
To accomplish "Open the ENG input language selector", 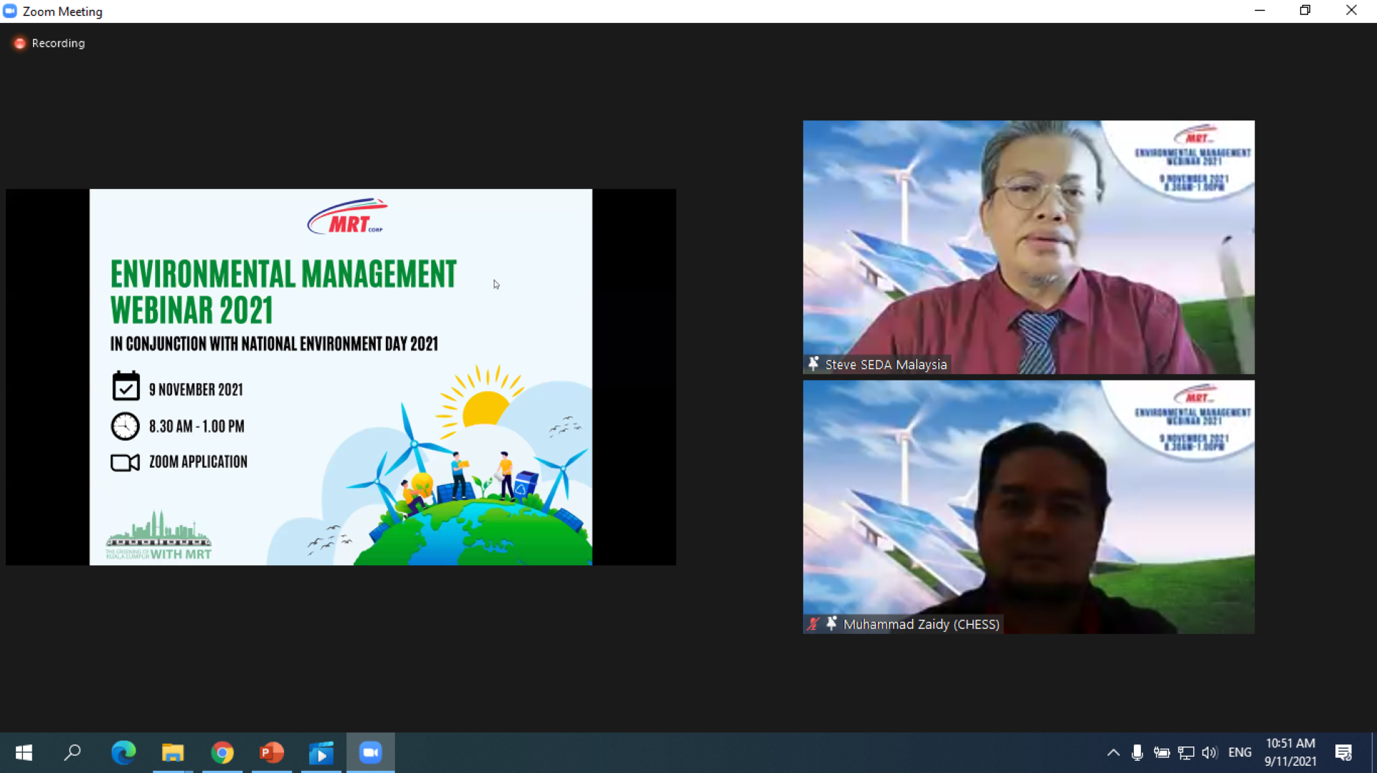I will click(x=1239, y=752).
